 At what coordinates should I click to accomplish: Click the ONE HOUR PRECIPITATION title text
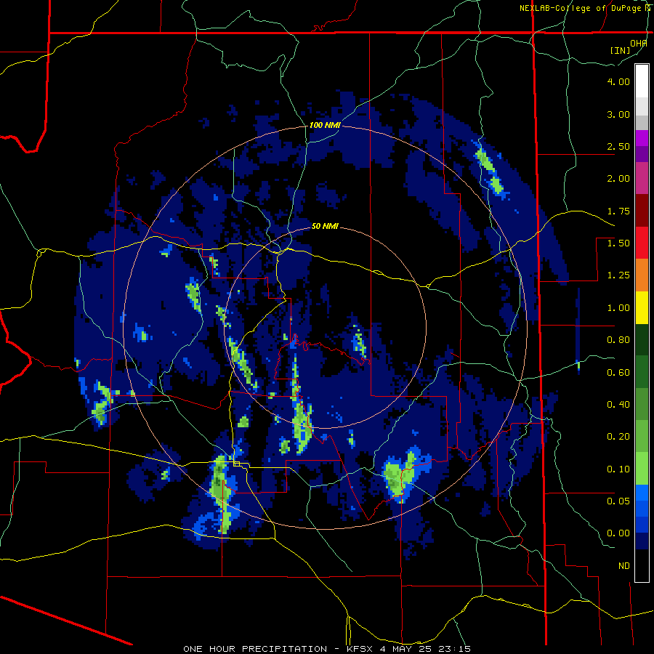(255, 649)
